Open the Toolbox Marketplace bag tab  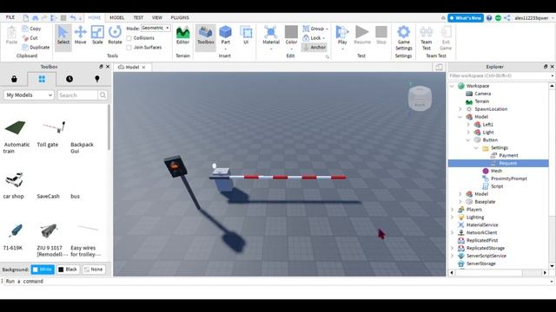coord(14,79)
